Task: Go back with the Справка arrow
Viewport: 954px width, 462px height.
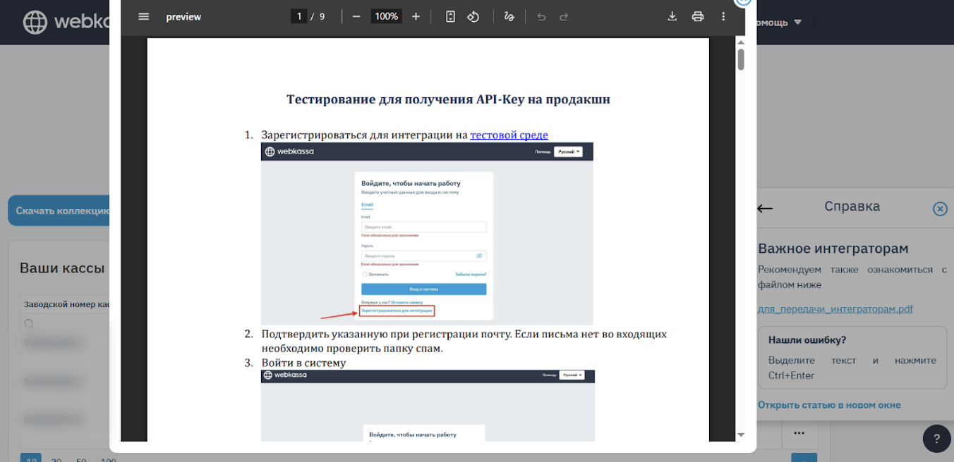Action: tap(765, 208)
